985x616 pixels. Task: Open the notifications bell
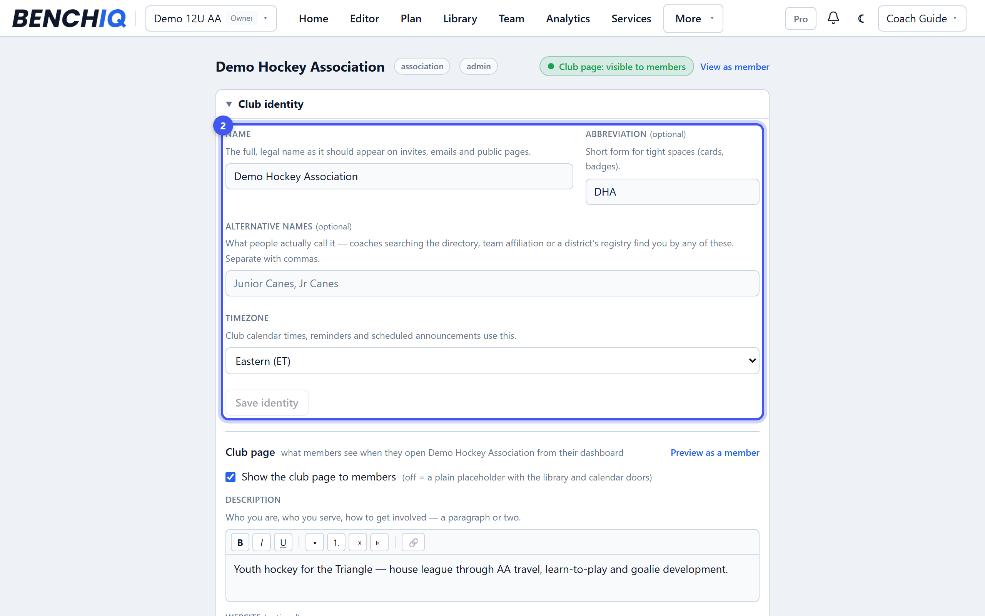(833, 18)
